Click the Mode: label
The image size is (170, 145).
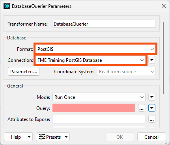pos(43,97)
